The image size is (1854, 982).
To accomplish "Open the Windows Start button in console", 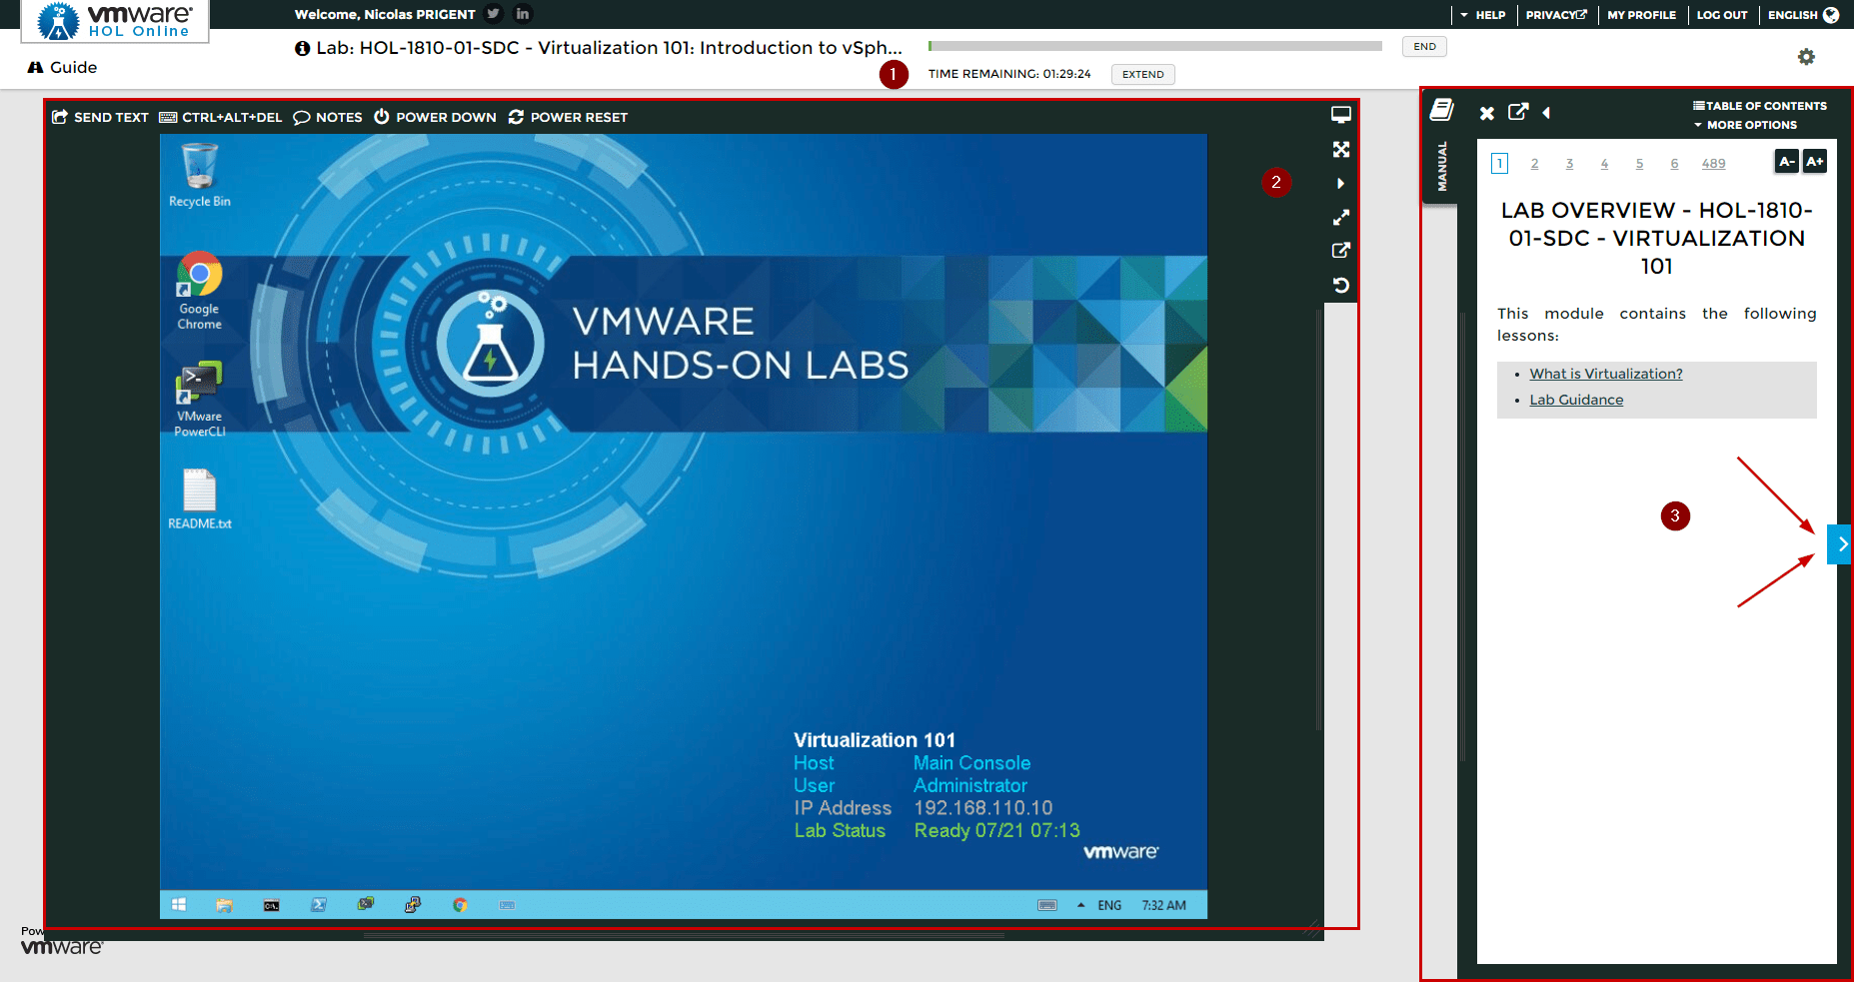I will pyautogui.click(x=179, y=905).
